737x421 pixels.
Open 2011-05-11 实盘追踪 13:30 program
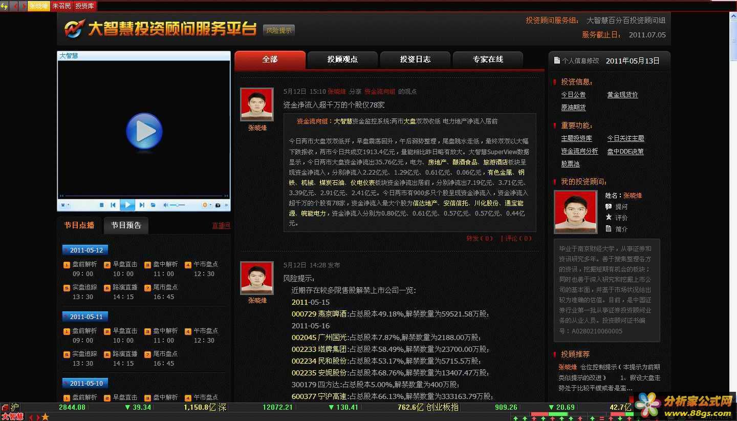click(x=80, y=359)
